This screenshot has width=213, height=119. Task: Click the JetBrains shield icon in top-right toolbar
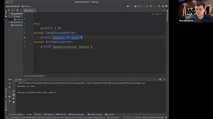[x=166, y=6]
